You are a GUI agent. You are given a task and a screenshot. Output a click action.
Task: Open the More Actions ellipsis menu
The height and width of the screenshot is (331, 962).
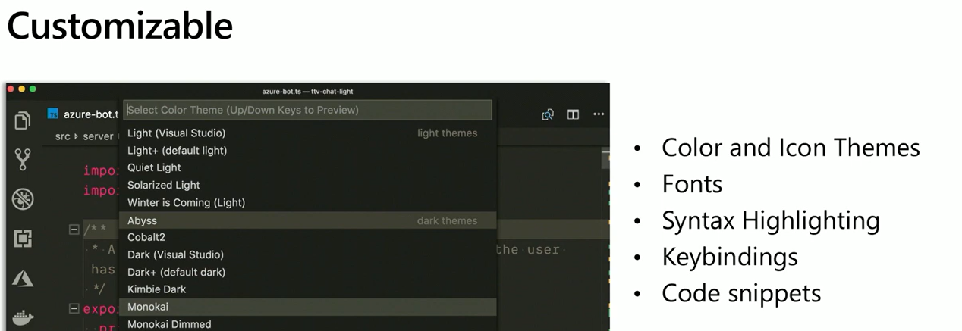(x=599, y=114)
